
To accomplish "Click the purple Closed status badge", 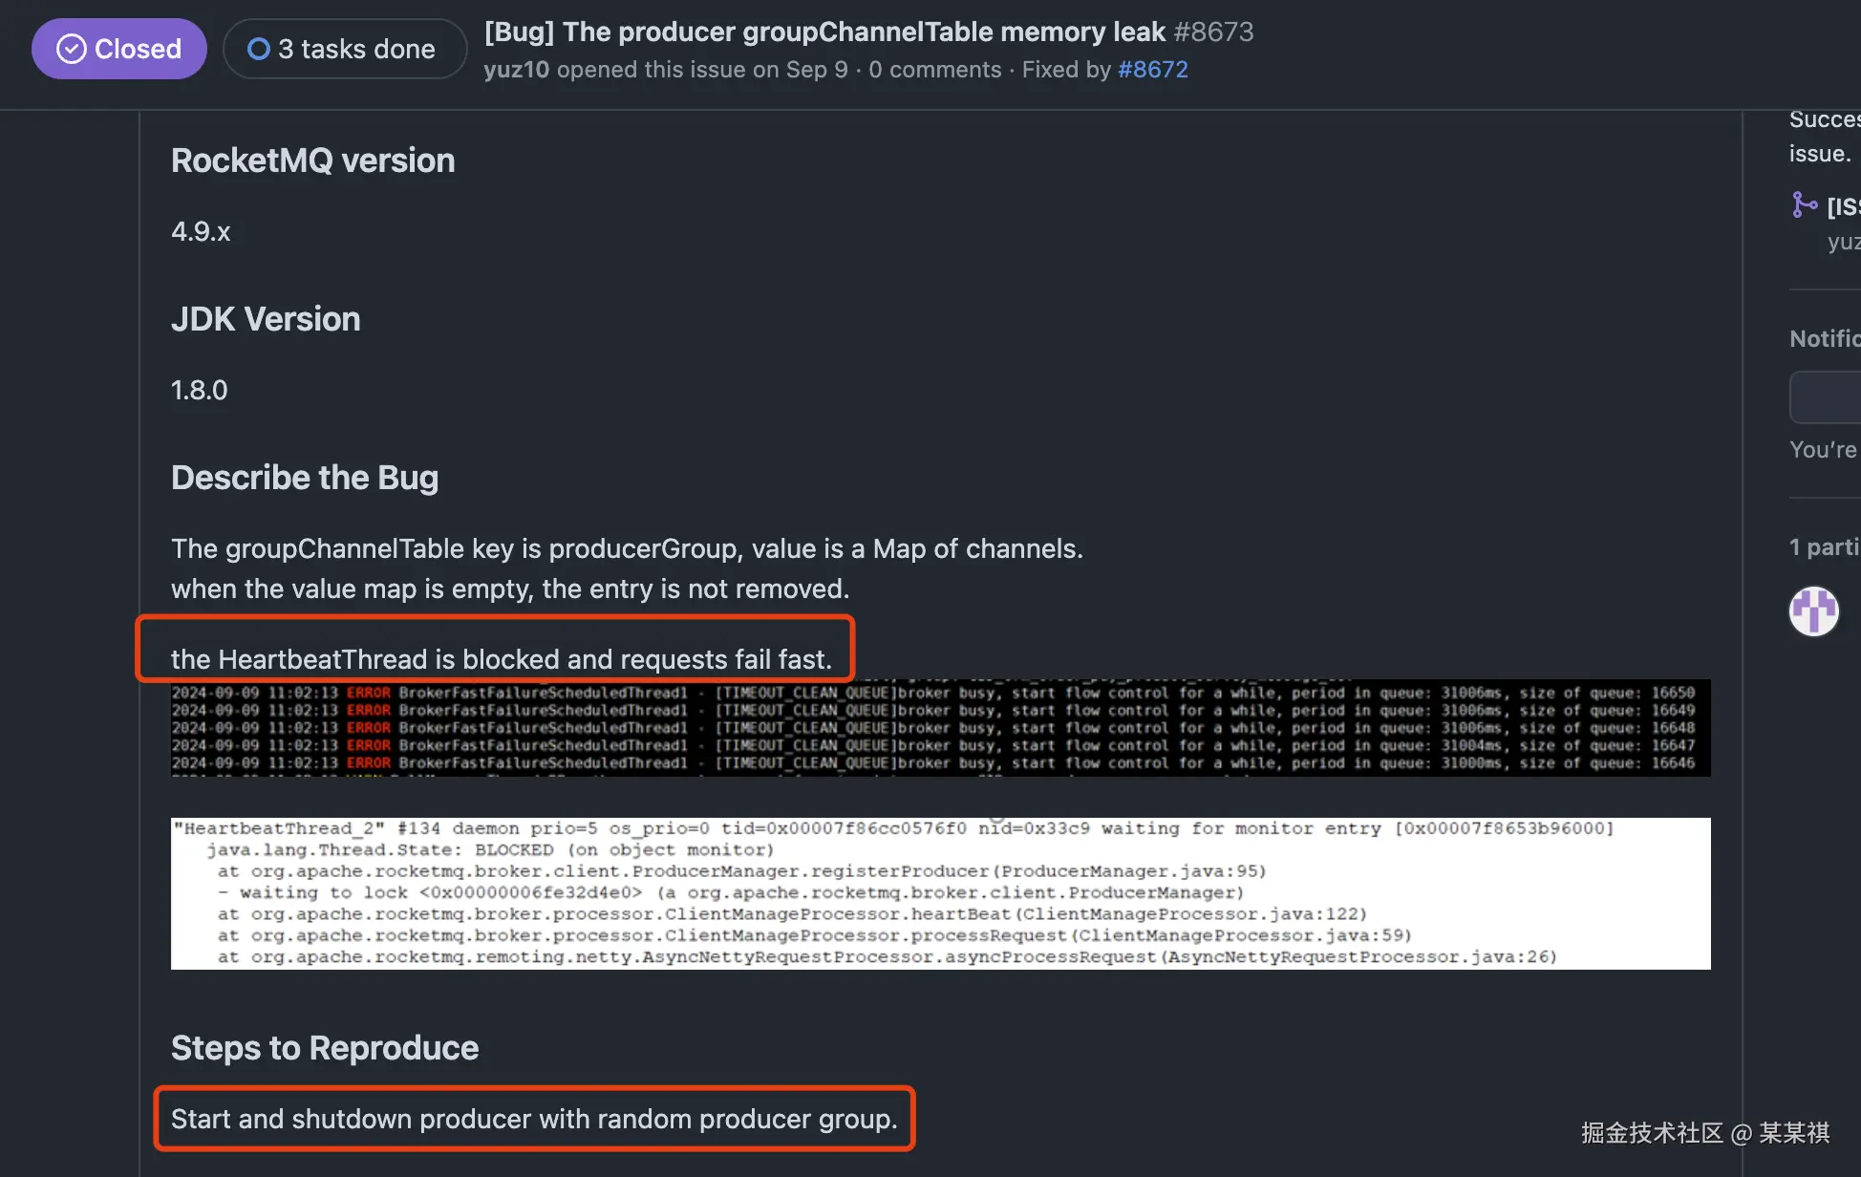I will pyautogui.click(x=119, y=49).
